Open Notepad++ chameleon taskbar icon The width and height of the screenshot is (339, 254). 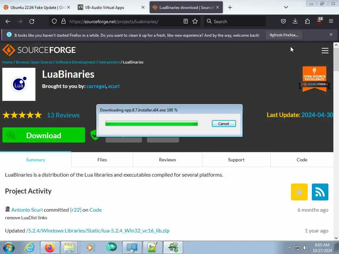click(x=173, y=247)
